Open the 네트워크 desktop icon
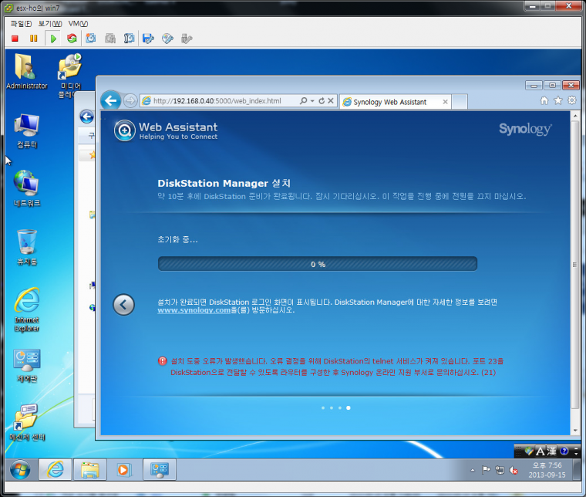This screenshot has width=586, height=497. pos(26,188)
